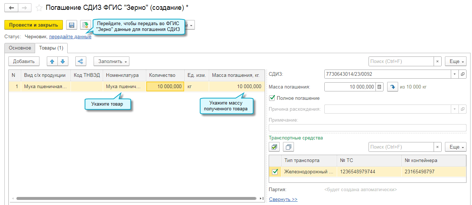Add document to favorites with star icon
The width and height of the screenshot is (472, 205).
[x=39, y=8]
